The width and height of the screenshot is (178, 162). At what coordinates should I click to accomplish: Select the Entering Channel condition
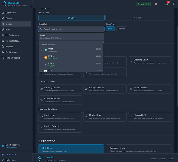click(x=60, y=89)
